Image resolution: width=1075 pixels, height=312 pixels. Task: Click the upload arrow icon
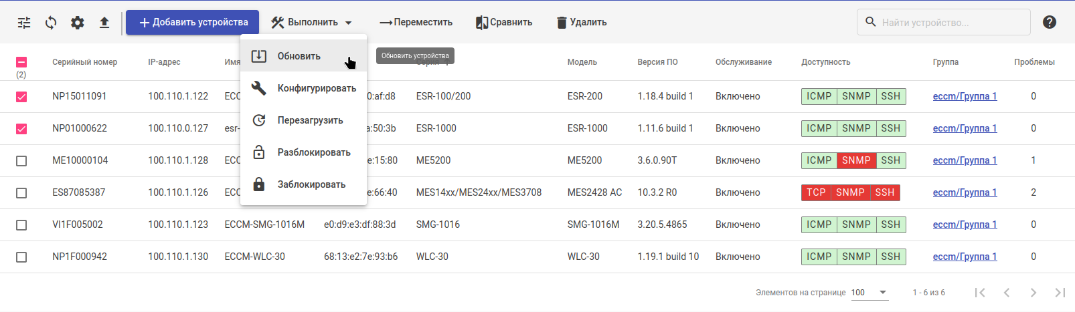coord(104,23)
